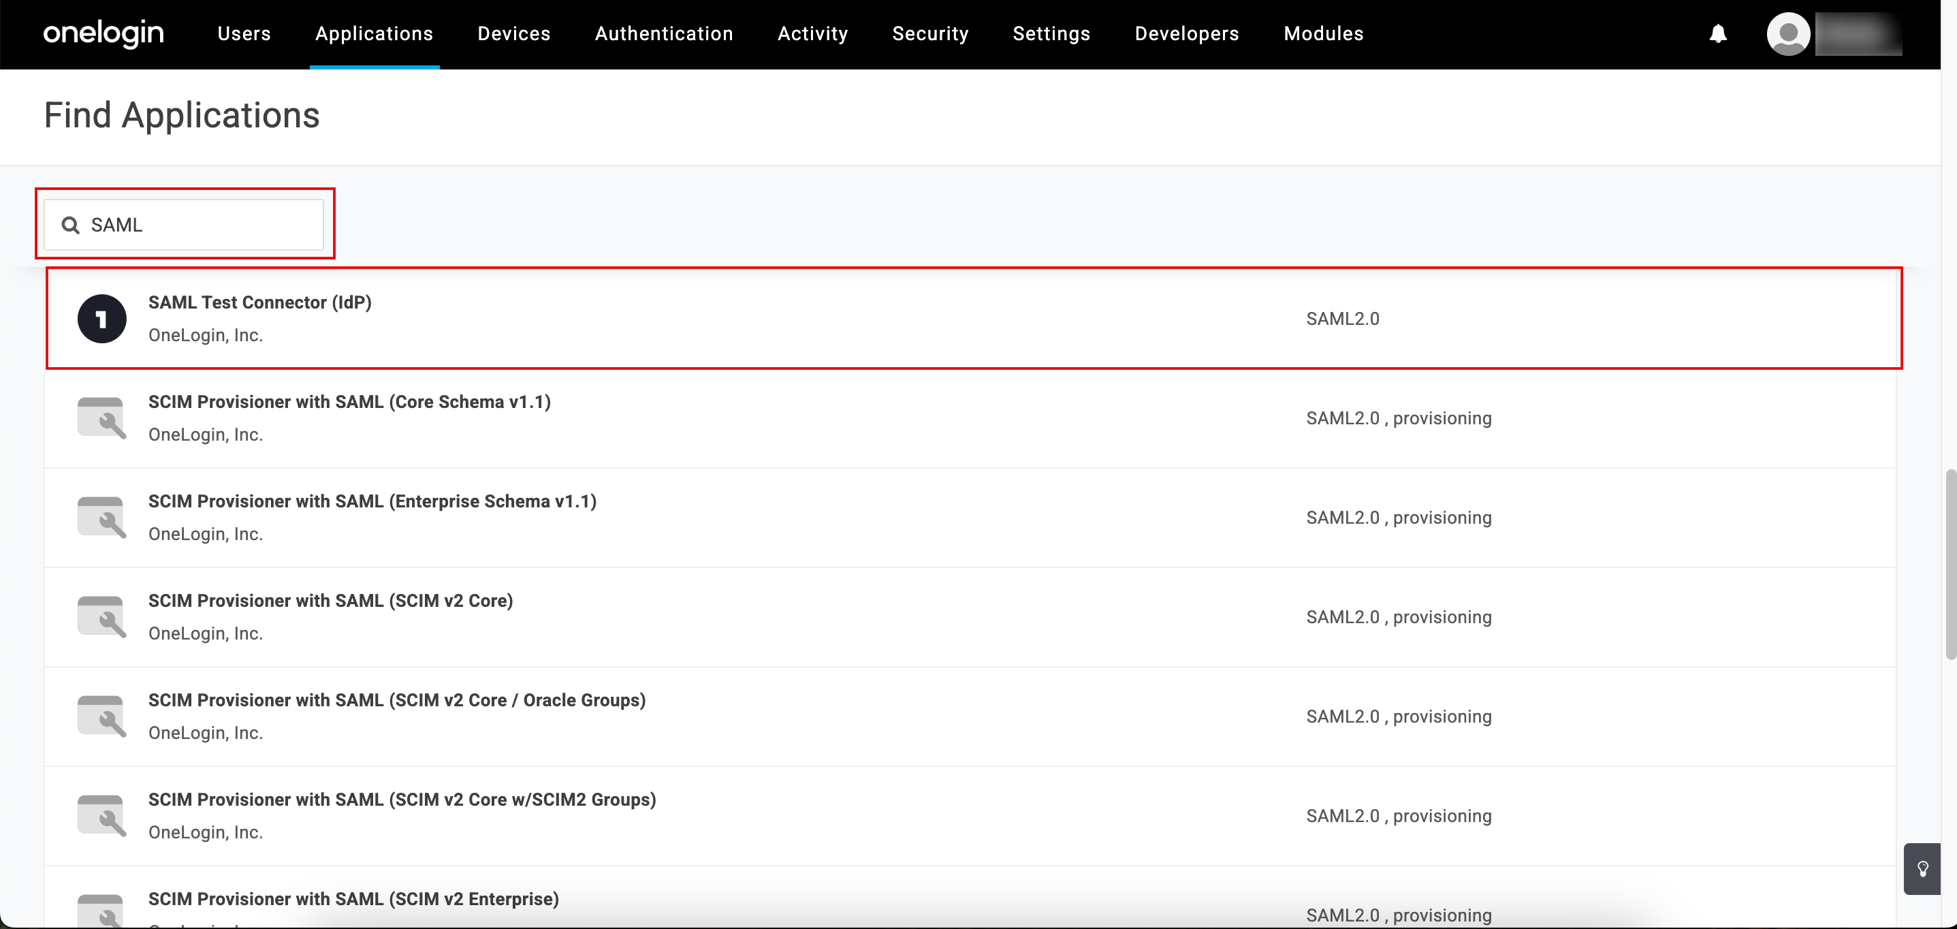The width and height of the screenshot is (1957, 929).
Task: Click SCIM v2 Core wrench icon
Action: (x=102, y=617)
